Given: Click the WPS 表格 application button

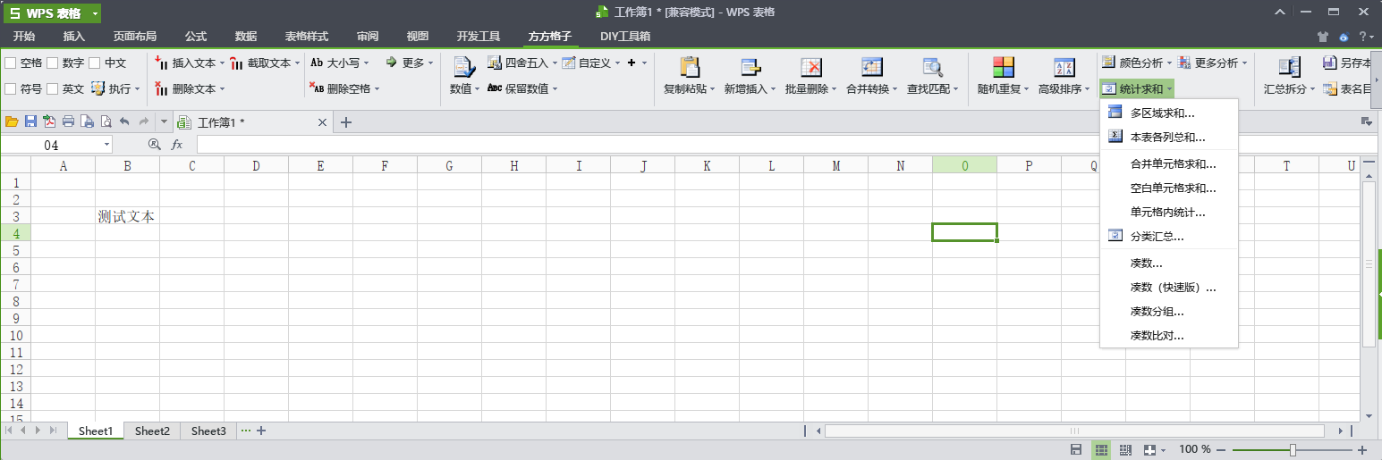Looking at the screenshot, I should pyautogui.click(x=52, y=13).
